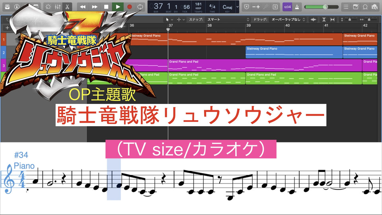Viewport: 382px width, 215px height.
Task: Open the Mixer faders panel
Action: pos(58,7)
